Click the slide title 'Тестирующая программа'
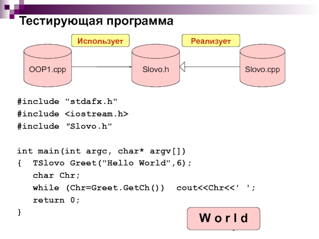 pyautogui.click(x=96, y=21)
